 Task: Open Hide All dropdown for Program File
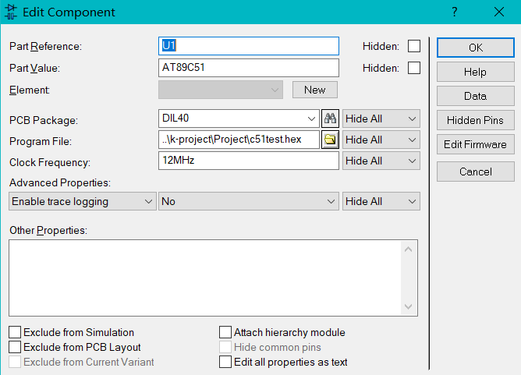tap(381, 140)
